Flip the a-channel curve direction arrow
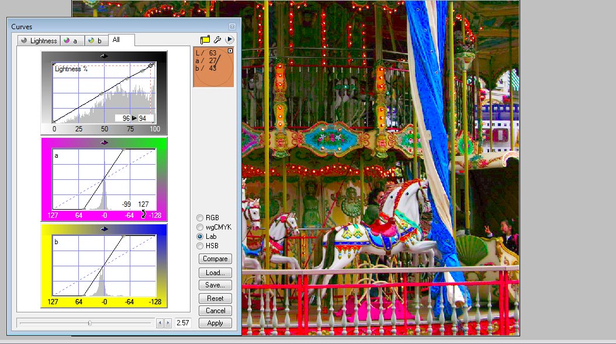The image size is (616, 344). pos(103,143)
